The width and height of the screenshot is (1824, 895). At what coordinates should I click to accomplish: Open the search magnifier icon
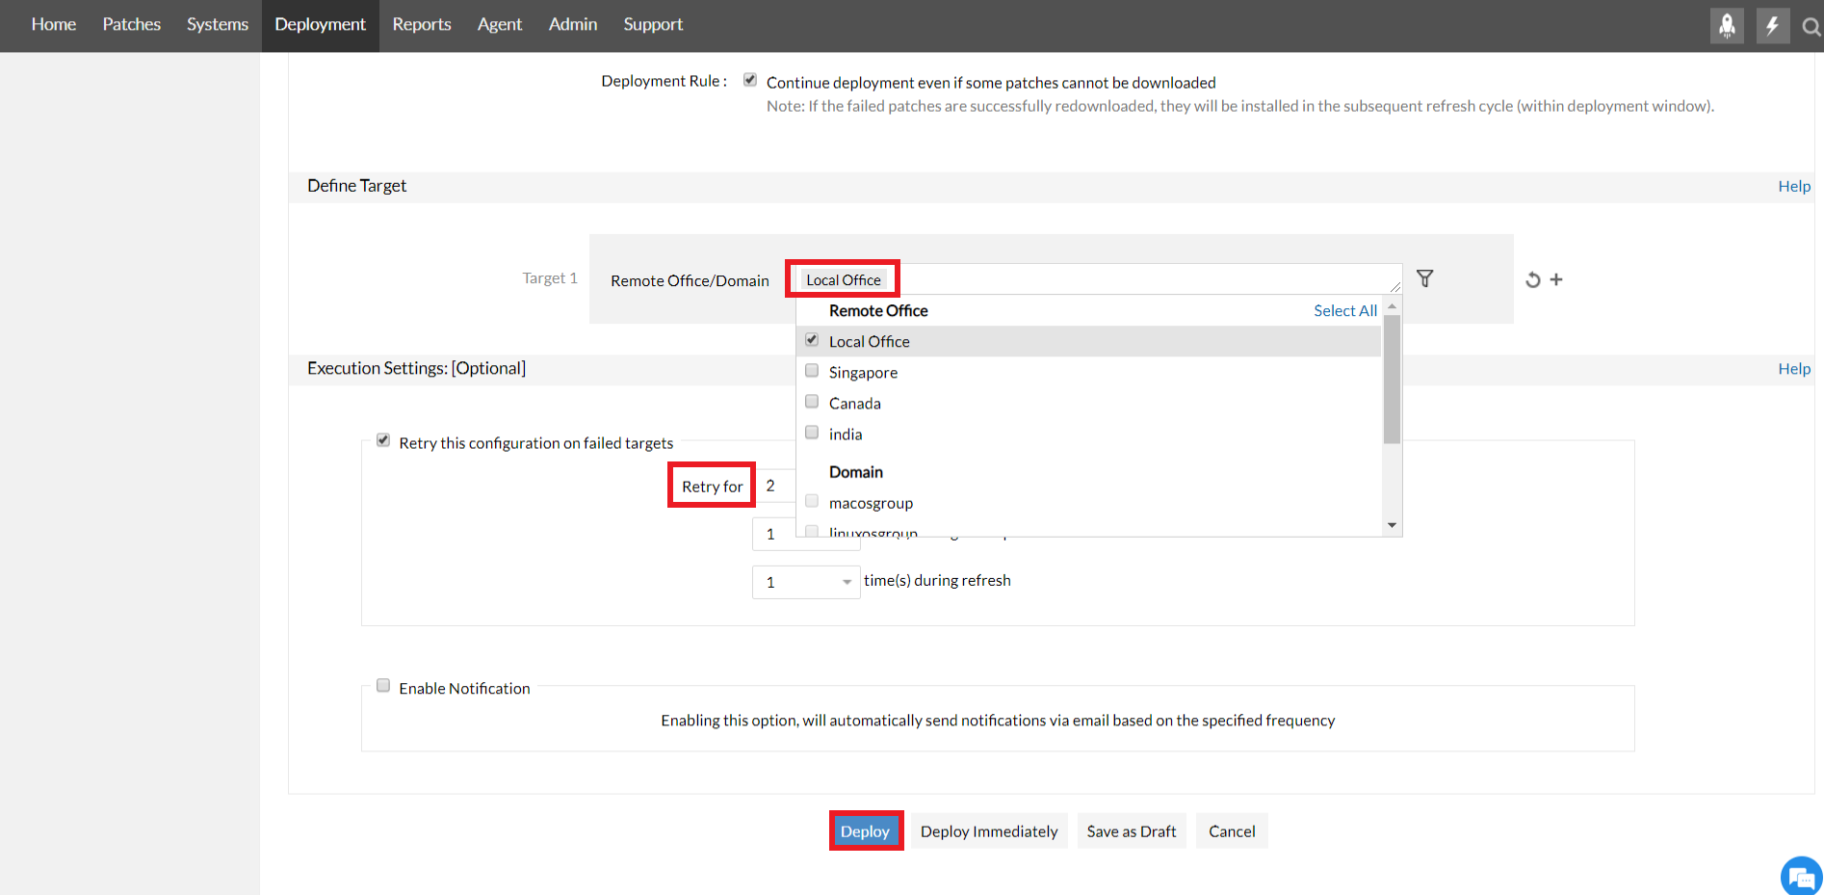[1811, 27]
